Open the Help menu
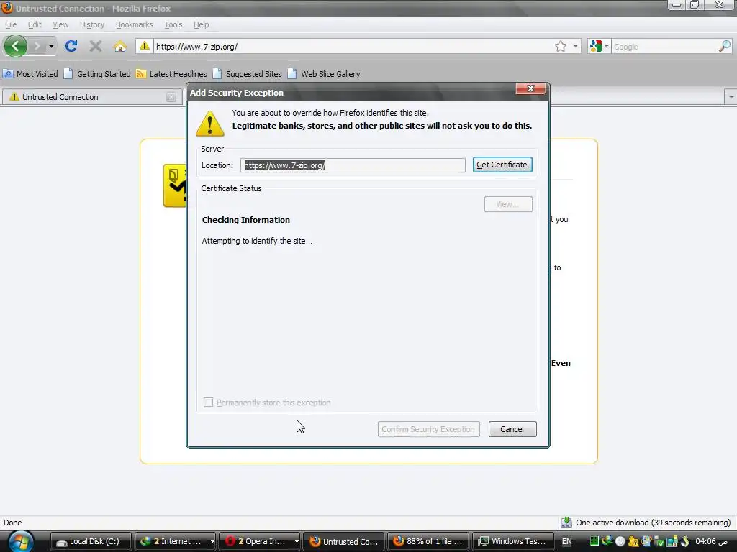The height and width of the screenshot is (552, 737). point(202,24)
